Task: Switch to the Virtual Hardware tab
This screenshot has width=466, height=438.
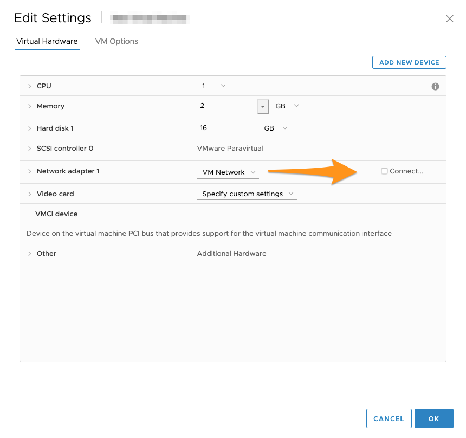Action: tap(47, 41)
